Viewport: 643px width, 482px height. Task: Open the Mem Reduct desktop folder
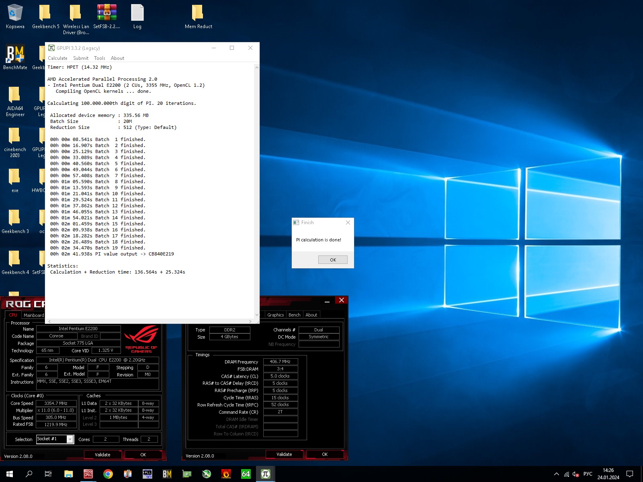click(x=198, y=16)
